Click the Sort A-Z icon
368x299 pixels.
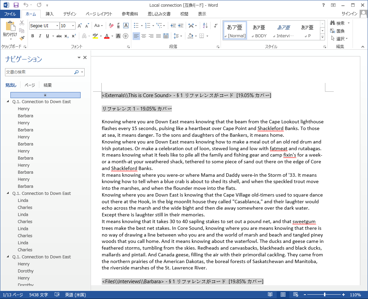(x=205, y=26)
